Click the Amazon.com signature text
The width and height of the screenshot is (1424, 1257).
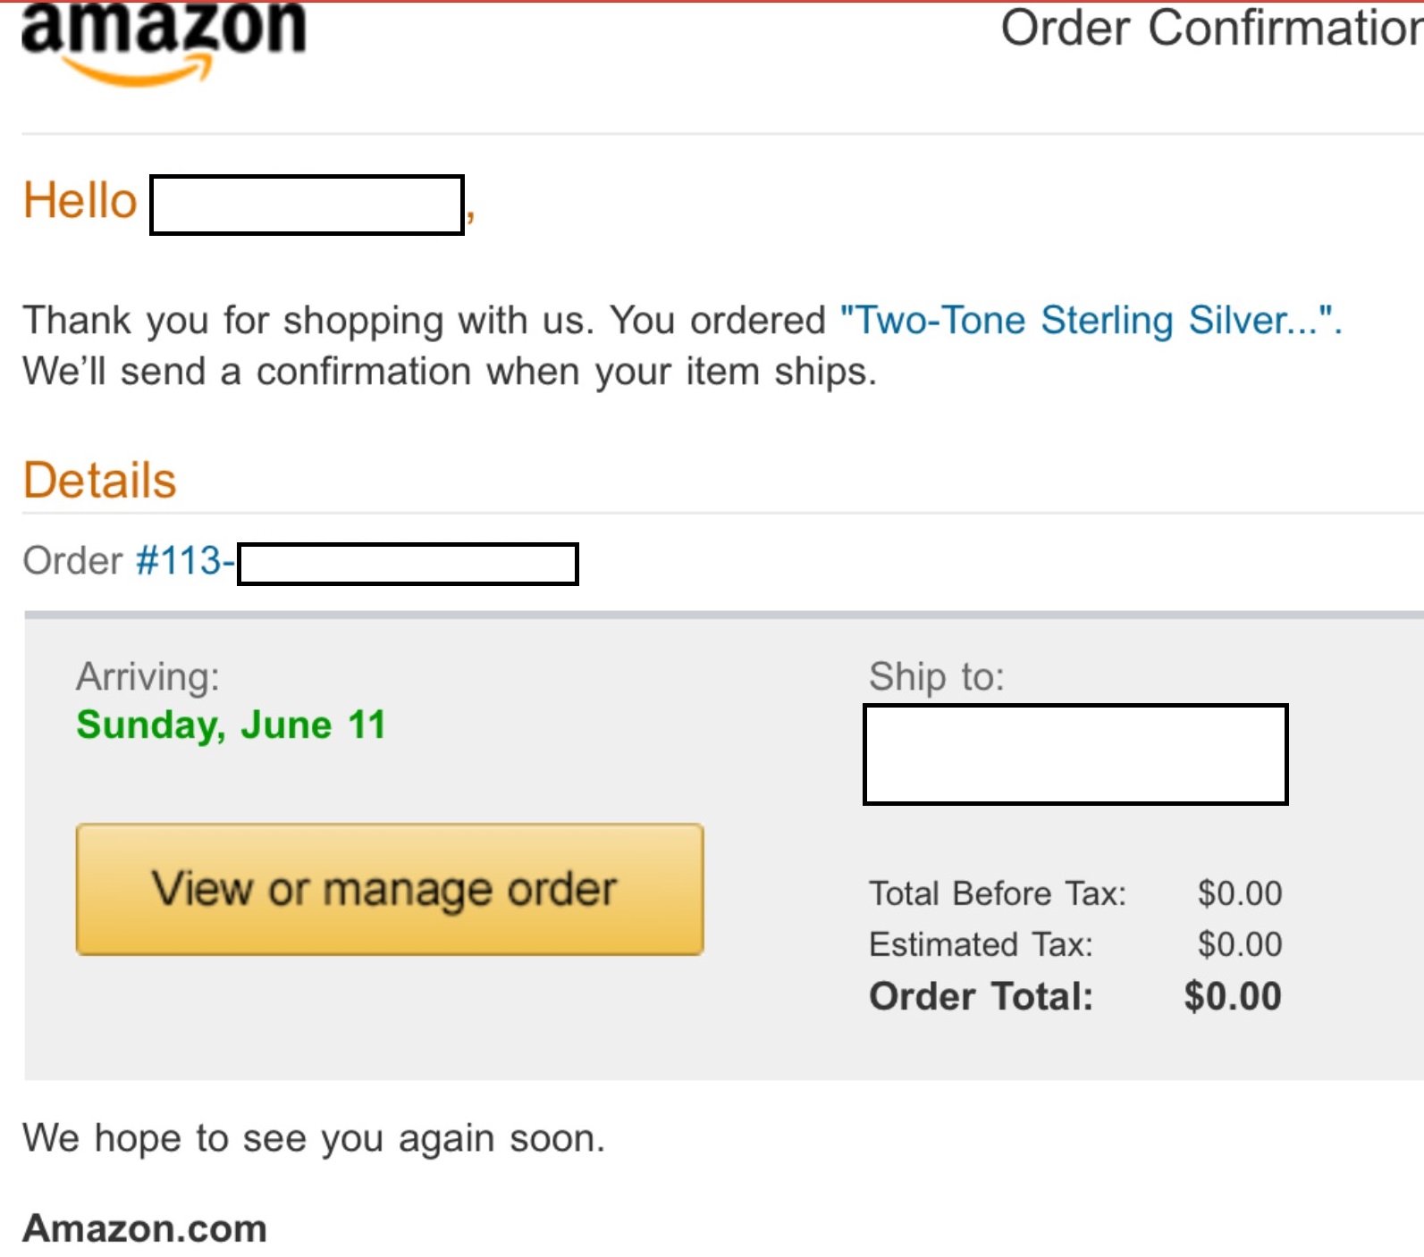point(145,1228)
